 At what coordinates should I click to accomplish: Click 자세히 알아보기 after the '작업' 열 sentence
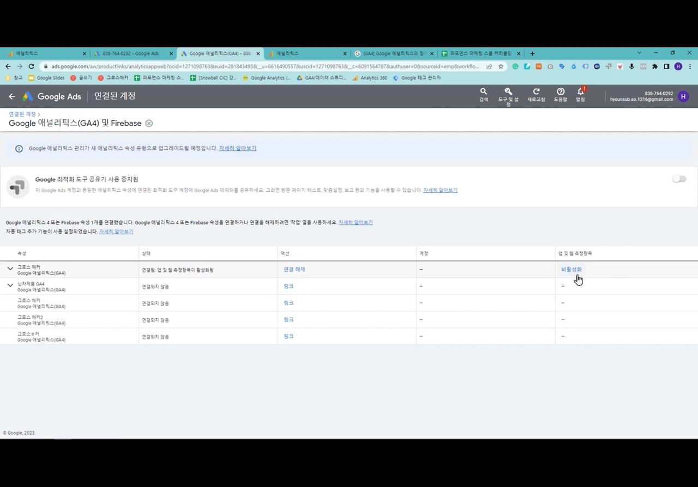click(x=356, y=222)
